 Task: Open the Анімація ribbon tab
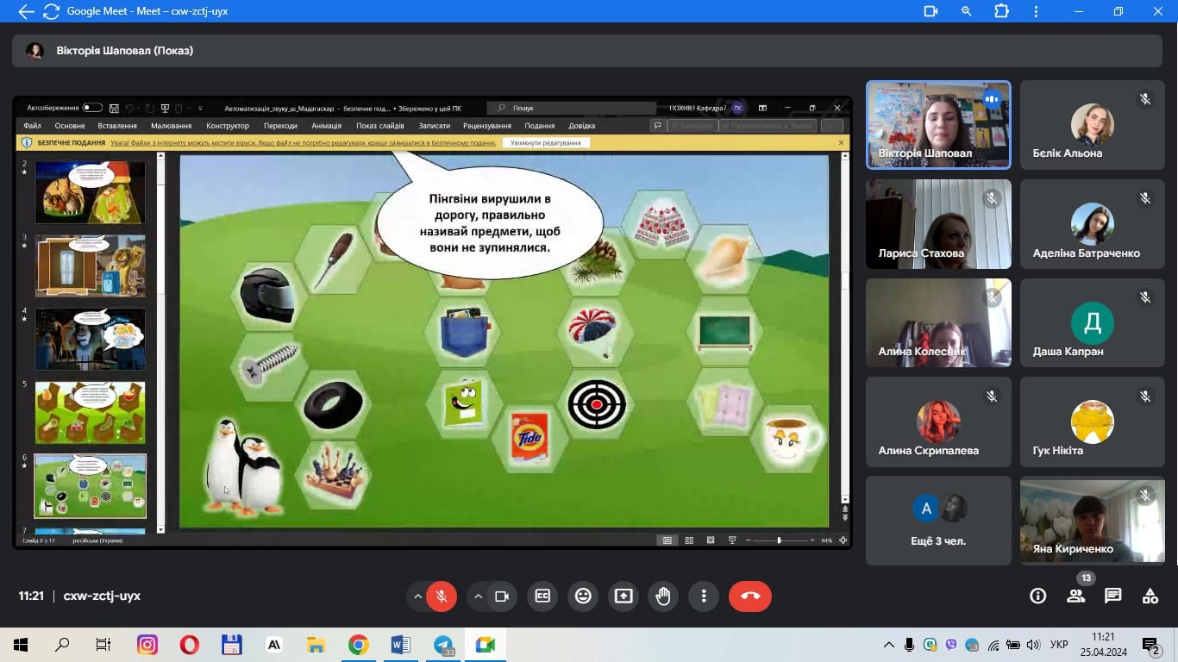pyautogui.click(x=327, y=126)
